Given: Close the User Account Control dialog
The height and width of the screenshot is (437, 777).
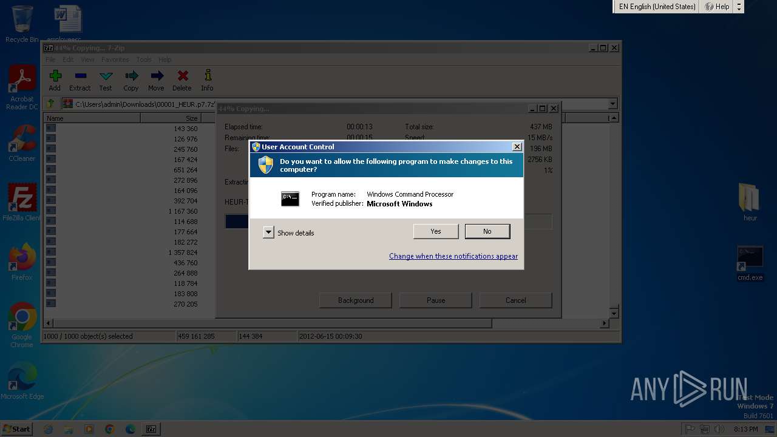Looking at the screenshot, I should tap(517, 146).
